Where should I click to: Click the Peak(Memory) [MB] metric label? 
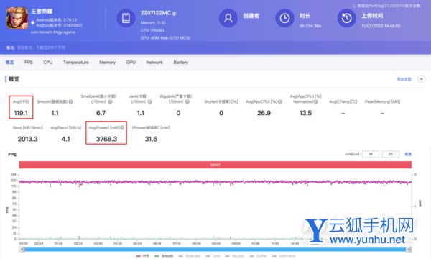click(x=382, y=101)
